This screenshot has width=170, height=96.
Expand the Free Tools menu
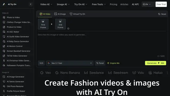(99, 4)
